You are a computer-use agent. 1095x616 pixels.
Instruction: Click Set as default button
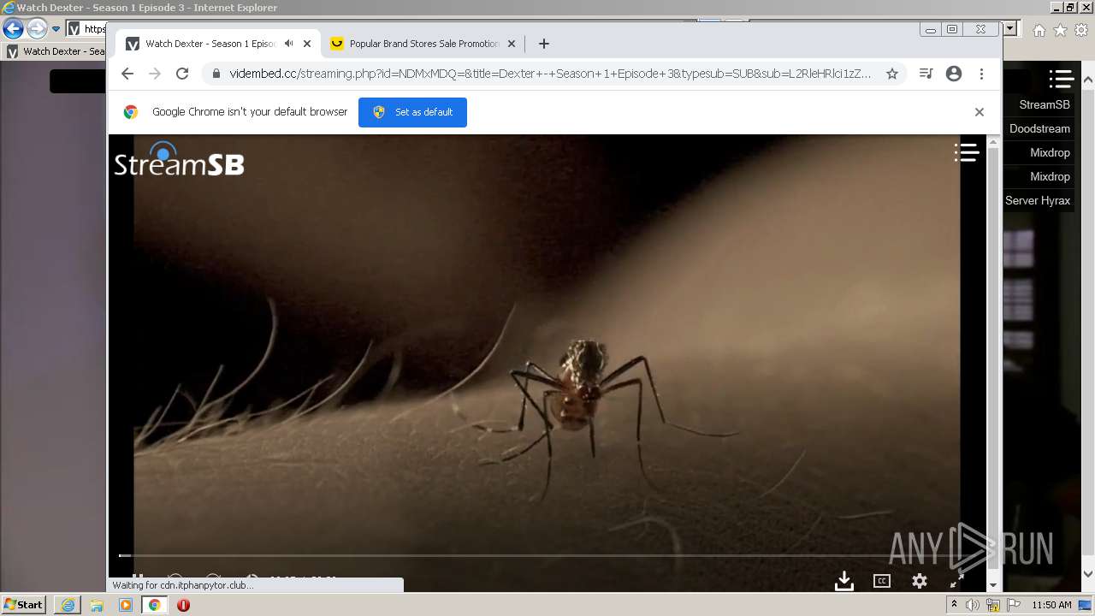click(x=412, y=112)
